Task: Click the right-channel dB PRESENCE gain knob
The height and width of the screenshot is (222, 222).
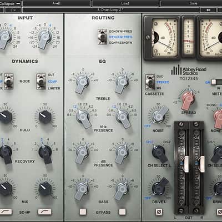Action: click(x=122, y=153)
